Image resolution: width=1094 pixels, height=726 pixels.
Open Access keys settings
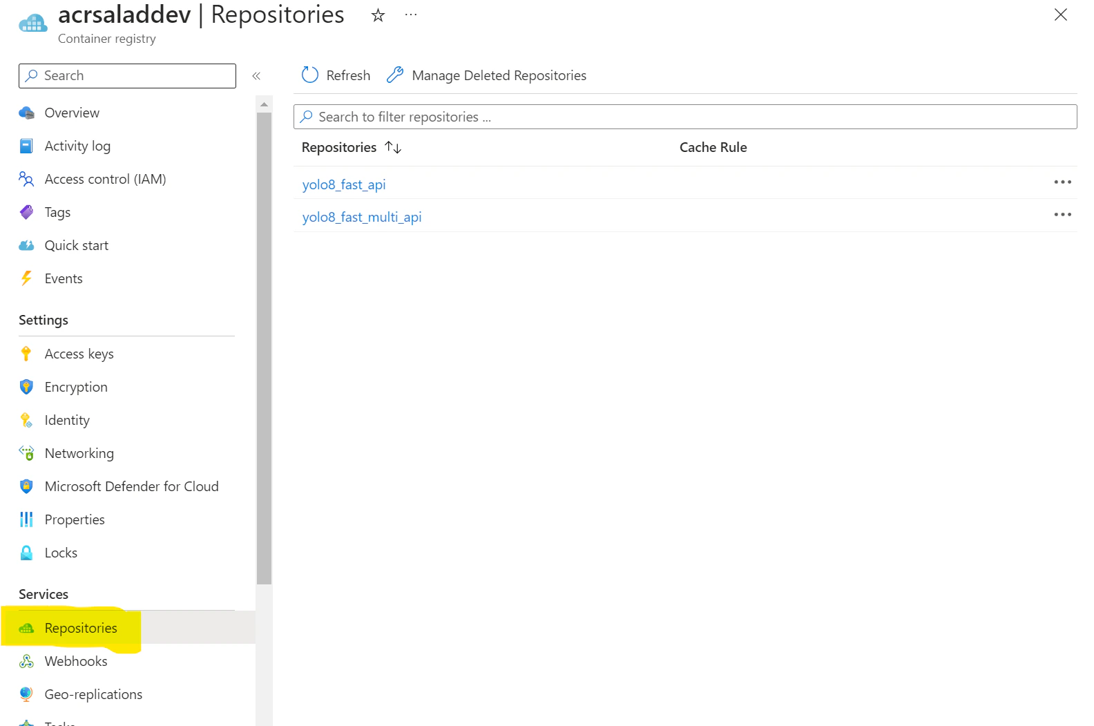[79, 354]
